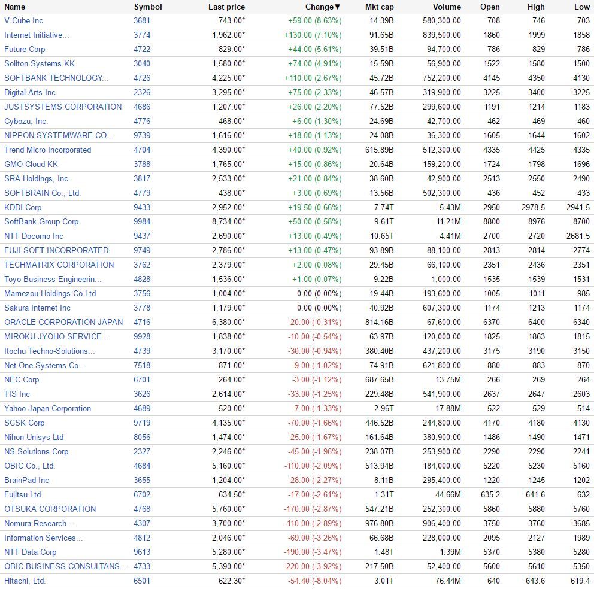The width and height of the screenshot is (594, 589).
Task: Sort table by Name column header
Action: coord(14,7)
